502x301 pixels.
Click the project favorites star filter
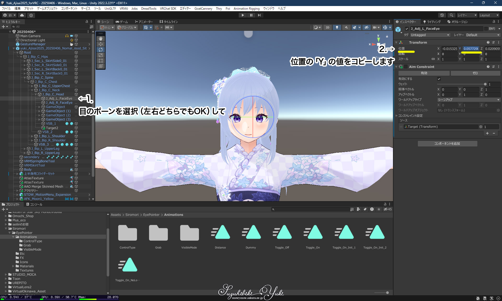(x=379, y=209)
